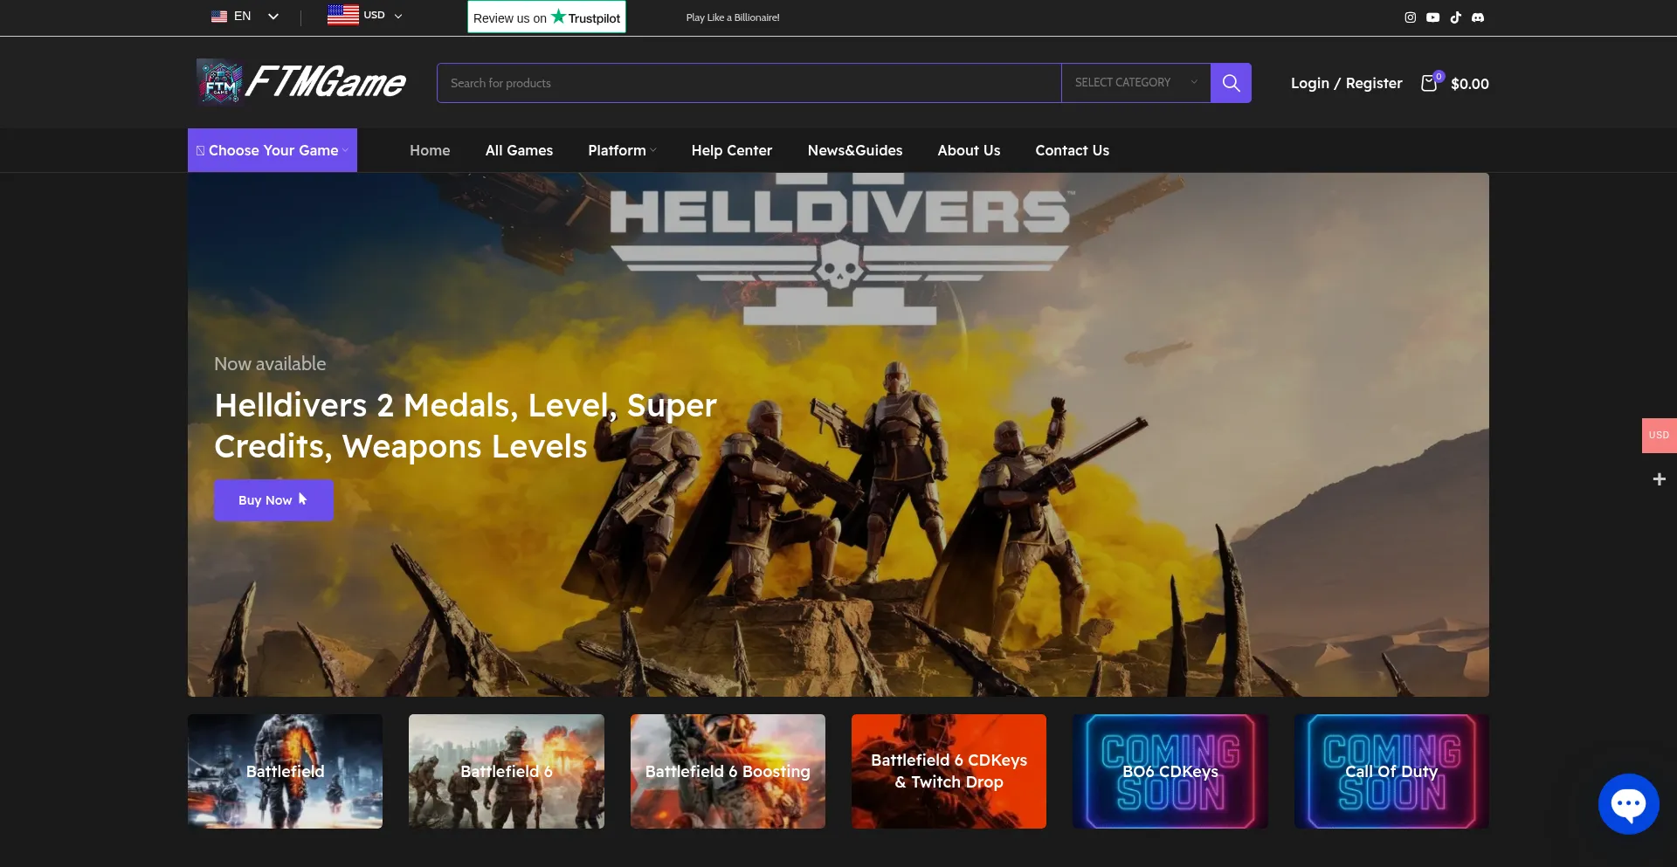
Task: Click Login / Register link
Action: click(1346, 83)
